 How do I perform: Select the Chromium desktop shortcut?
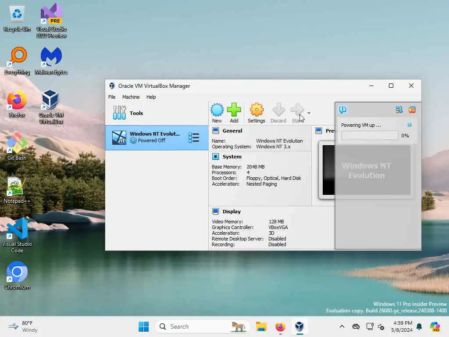pos(17,276)
